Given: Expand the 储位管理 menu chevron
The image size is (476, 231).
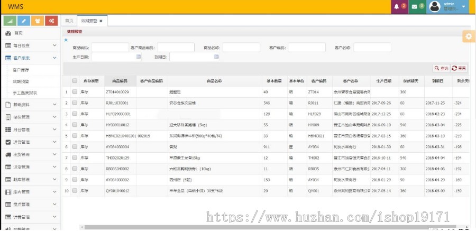Looking at the screenshot, I should click(54, 117).
